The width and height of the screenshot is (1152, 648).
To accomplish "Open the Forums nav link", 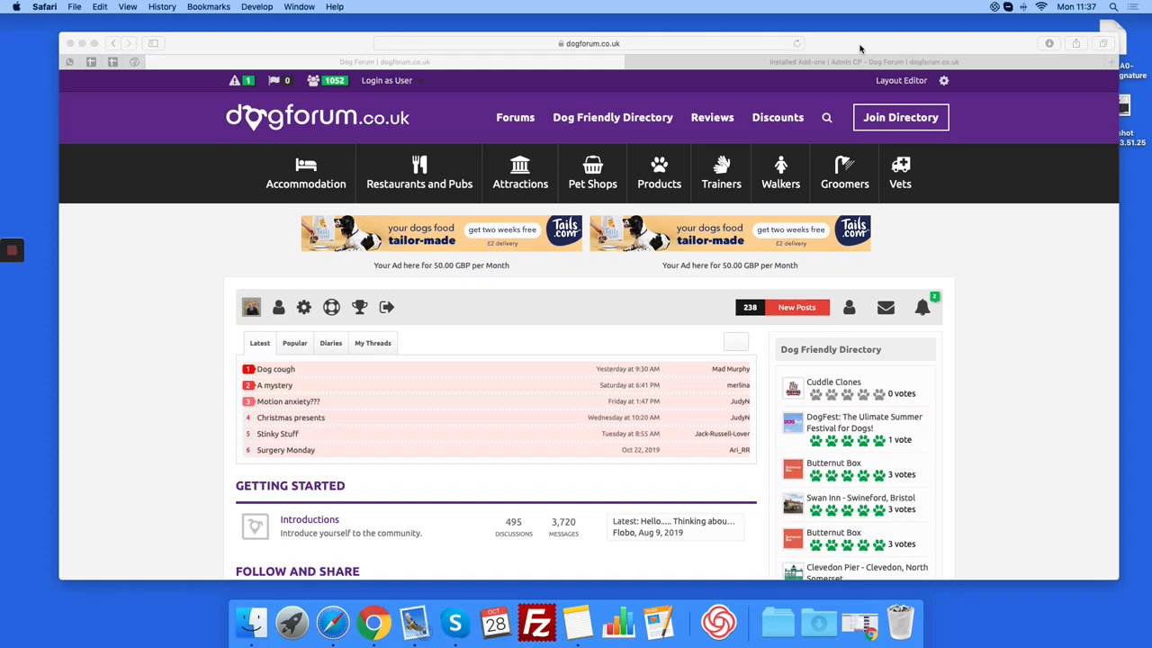I will pos(515,118).
